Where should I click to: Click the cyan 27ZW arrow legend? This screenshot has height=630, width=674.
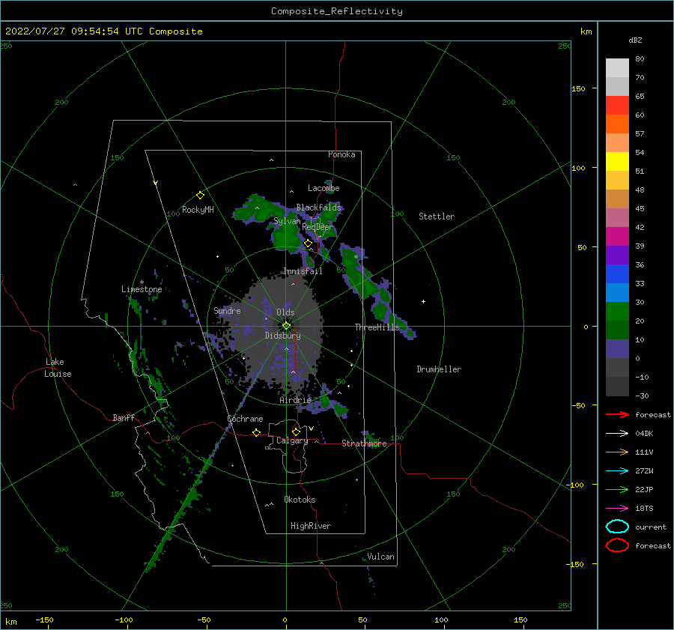[617, 471]
